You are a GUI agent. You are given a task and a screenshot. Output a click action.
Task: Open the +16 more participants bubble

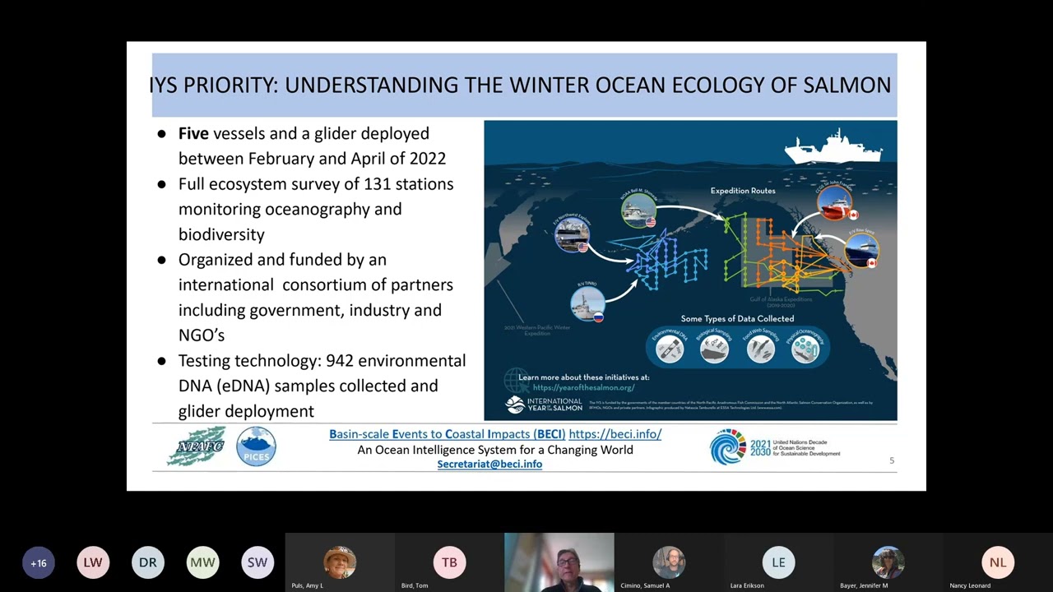(x=39, y=562)
